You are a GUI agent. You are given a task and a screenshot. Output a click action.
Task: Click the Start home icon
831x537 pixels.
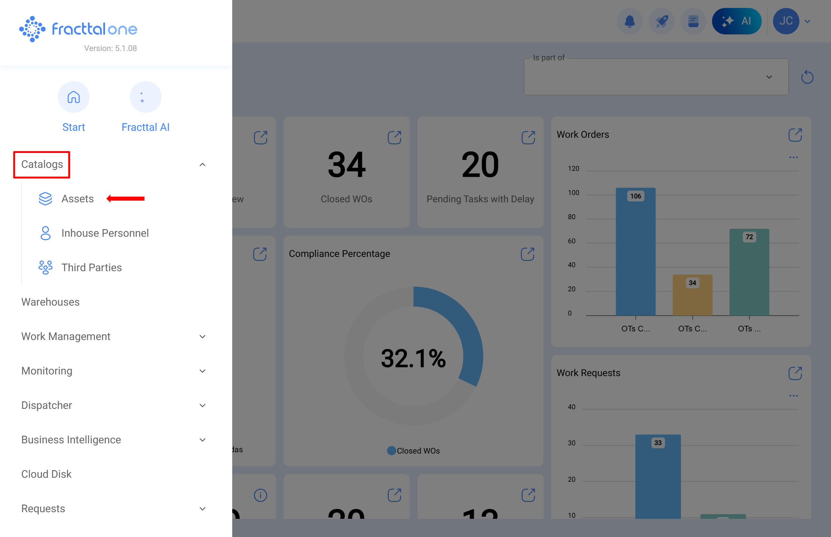coord(74,97)
